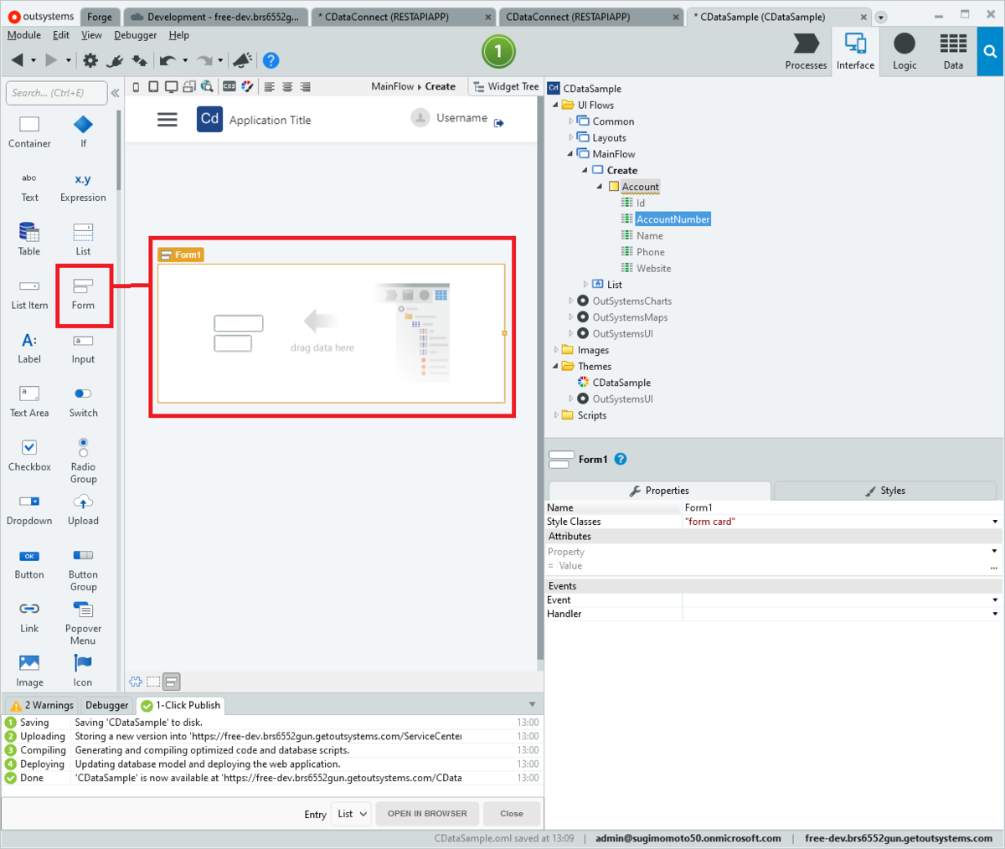Image resolution: width=1005 pixels, height=849 pixels.
Task: Open the Style Classes dropdown arrow
Action: 995,522
